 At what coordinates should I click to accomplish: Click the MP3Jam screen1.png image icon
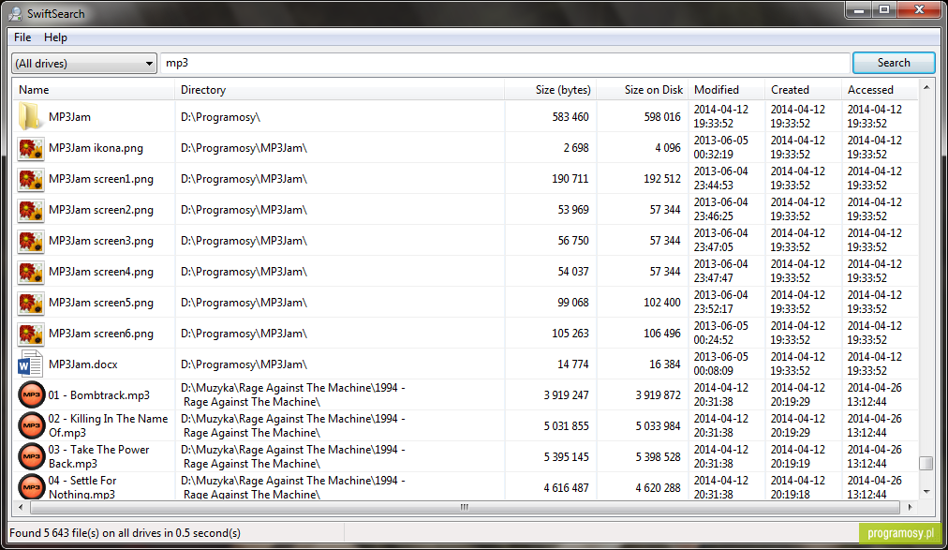click(x=30, y=179)
